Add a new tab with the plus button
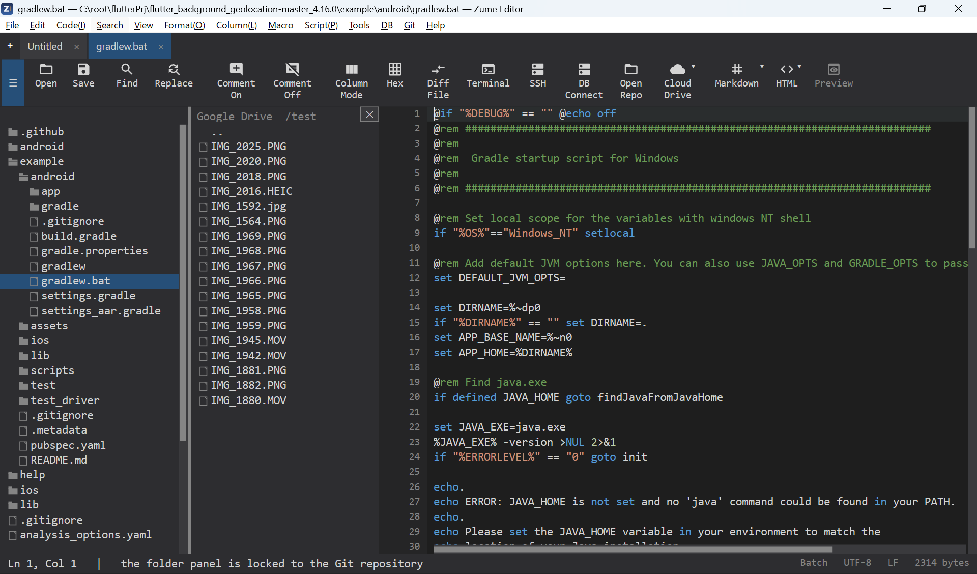Screen dimensions: 977x574 point(10,46)
